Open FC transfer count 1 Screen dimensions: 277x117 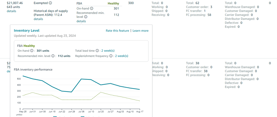(205, 11)
